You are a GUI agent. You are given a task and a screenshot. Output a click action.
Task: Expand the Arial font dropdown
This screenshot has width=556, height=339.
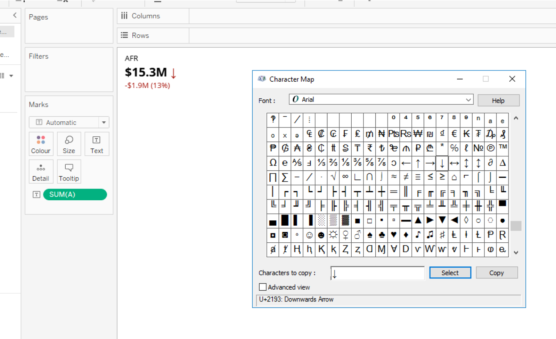coord(468,100)
